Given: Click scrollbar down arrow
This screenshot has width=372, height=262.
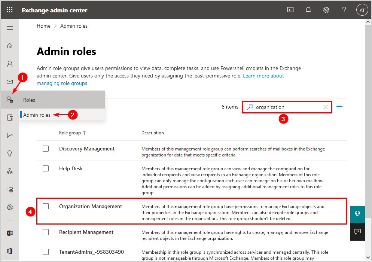Looking at the screenshot, I should tap(368, 258).
